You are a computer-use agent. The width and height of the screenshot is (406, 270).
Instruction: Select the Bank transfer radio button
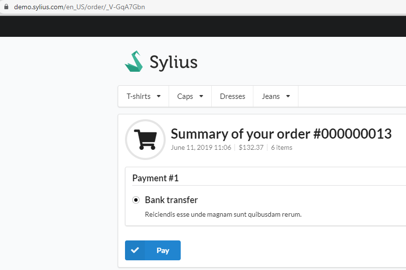(x=136, y=200)
